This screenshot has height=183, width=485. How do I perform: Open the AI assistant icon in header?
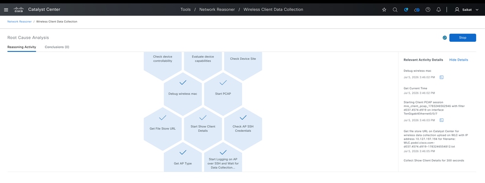pos(406,10)
